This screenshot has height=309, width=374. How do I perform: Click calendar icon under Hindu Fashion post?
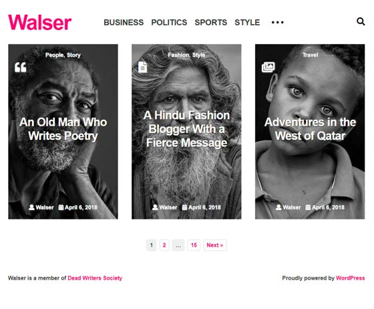(184, 207)
